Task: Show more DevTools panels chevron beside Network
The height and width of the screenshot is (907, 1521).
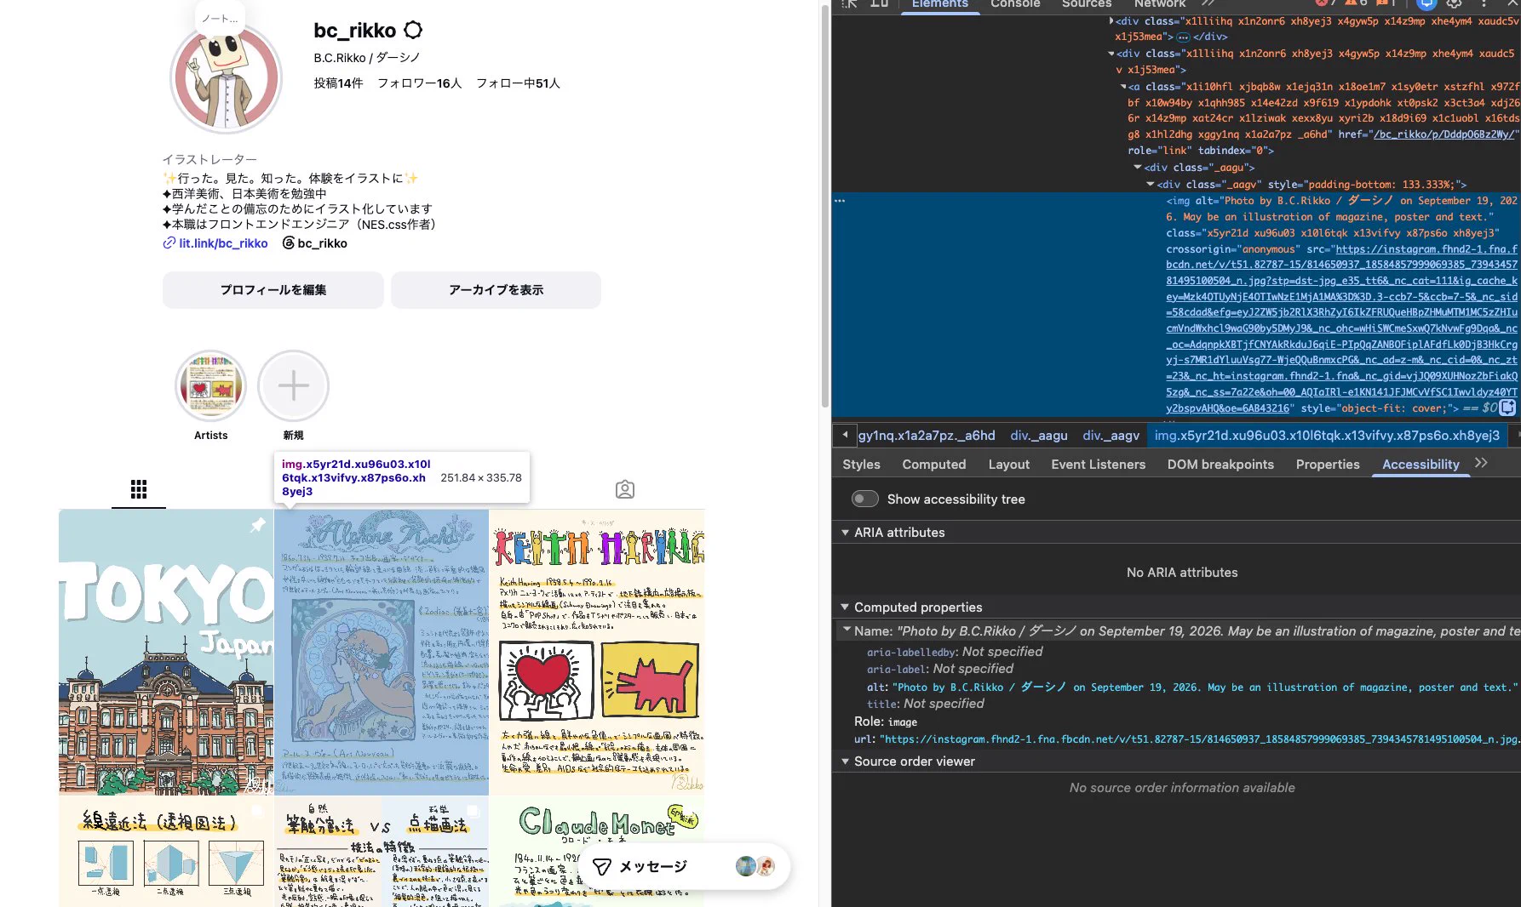Action: [1208, 3]
